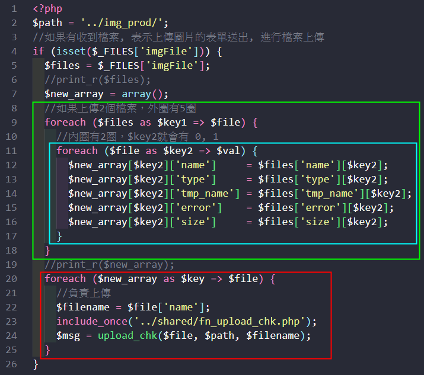Click line number 26 in the gutter

coord(12,364)
